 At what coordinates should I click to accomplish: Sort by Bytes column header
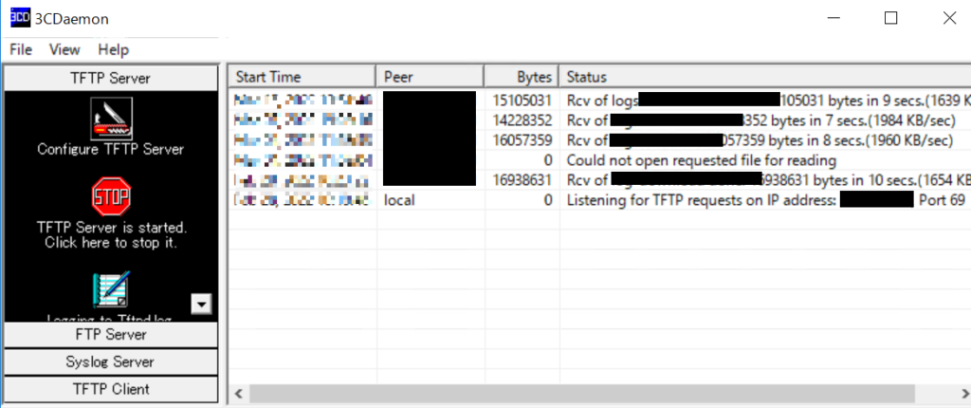click(522, 77)
